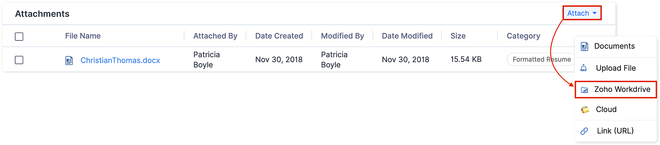Check the box for the ChristianThomas.docx row
The height and width of the screenshot is (145, 660).
point(19,60)
